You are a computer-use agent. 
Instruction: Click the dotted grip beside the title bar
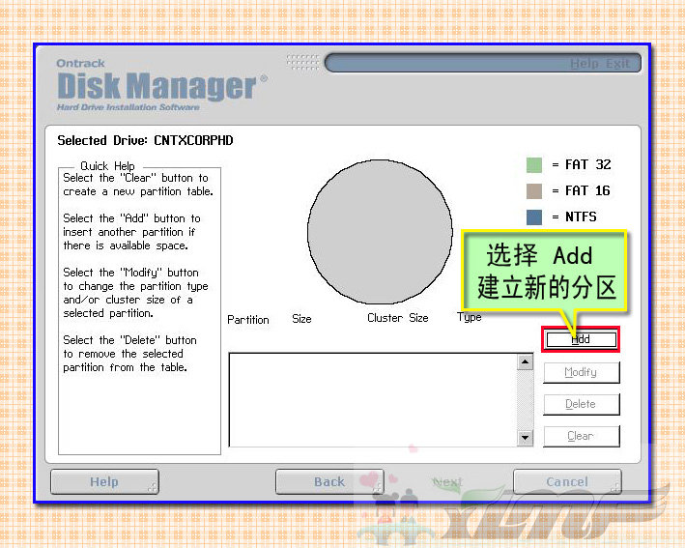click(303, 63)
